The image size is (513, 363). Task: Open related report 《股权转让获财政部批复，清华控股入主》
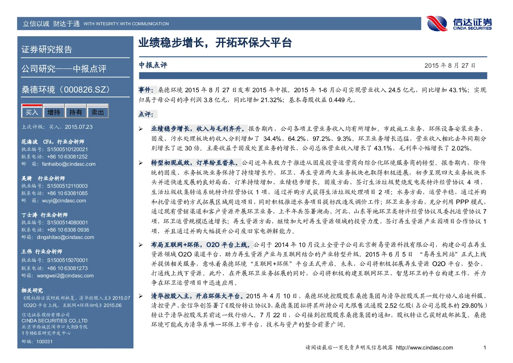[66, 298]
